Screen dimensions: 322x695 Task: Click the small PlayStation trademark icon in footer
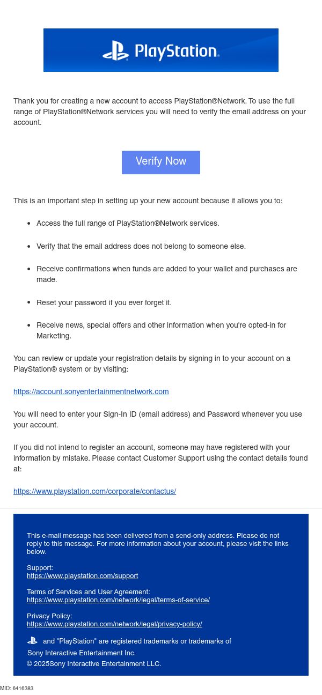(x=32, y=640)
